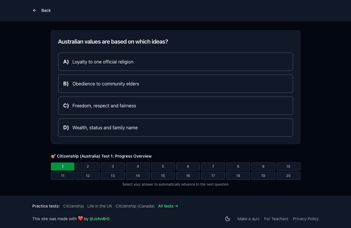The image size is (351, 228).
Task: Choose answer D Wealth, status and family name
Action: (176, 128)
